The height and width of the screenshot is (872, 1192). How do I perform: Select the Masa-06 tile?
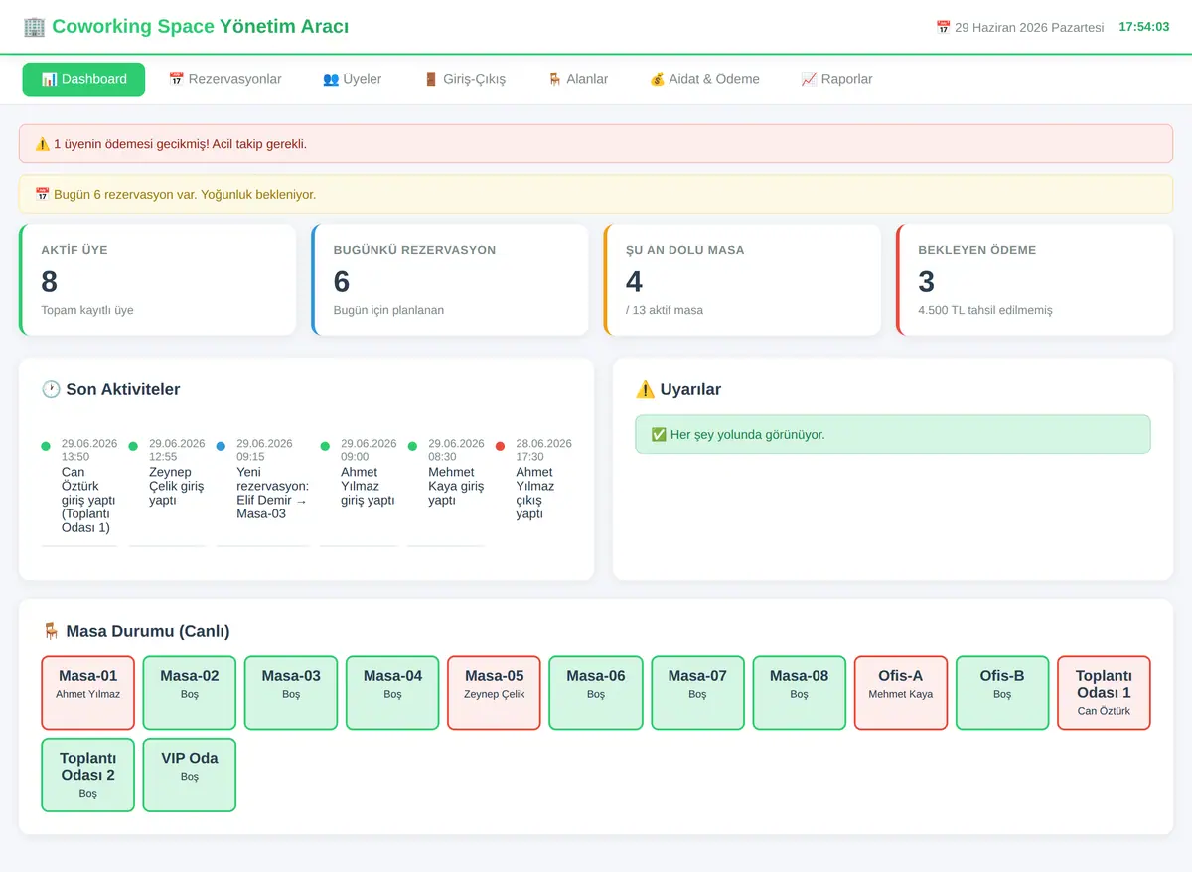[x=596, y=693]
